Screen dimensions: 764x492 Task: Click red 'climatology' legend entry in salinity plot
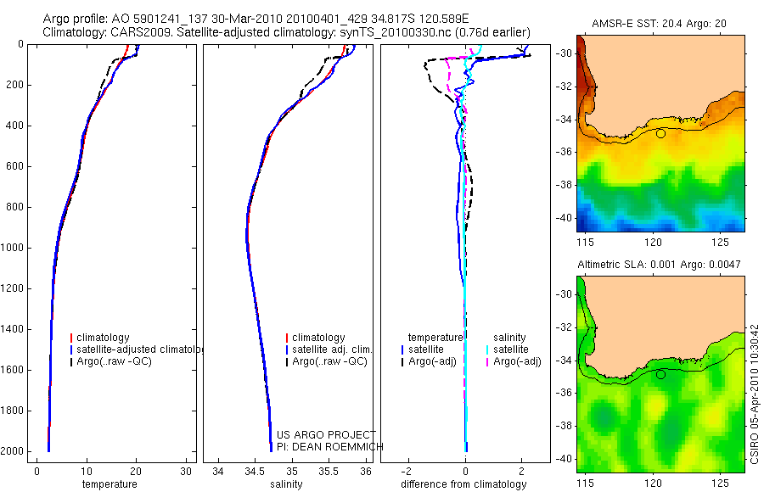point(315,338)
